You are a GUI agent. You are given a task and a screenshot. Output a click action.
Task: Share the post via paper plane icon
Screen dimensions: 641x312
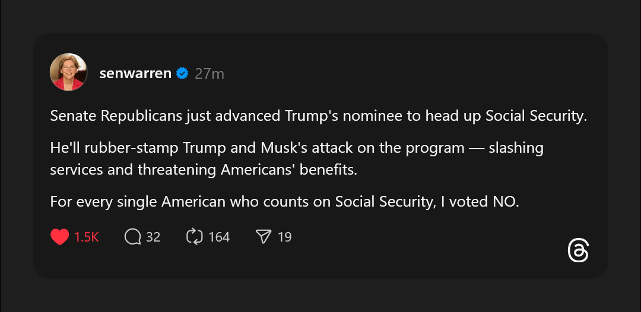pyautogui.click(x=263, y=237)
